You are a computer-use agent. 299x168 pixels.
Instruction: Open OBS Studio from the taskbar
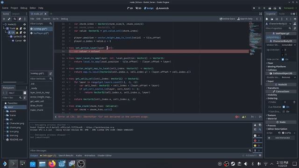81,164
